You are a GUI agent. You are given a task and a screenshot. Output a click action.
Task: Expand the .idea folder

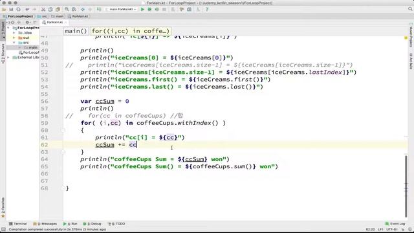click(x=14, y=33)
